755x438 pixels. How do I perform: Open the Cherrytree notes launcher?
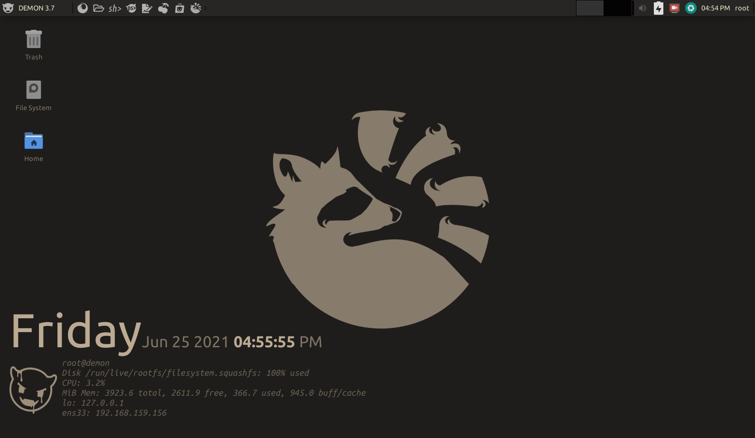[163, 8]
